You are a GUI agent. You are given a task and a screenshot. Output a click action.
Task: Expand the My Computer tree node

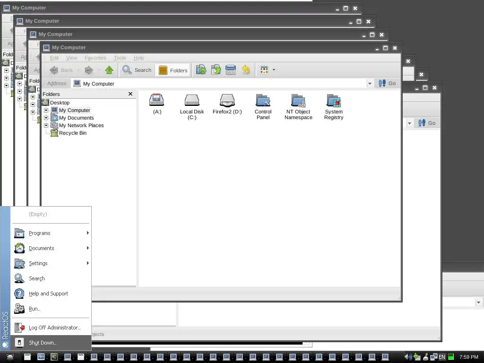pos(46,110)
